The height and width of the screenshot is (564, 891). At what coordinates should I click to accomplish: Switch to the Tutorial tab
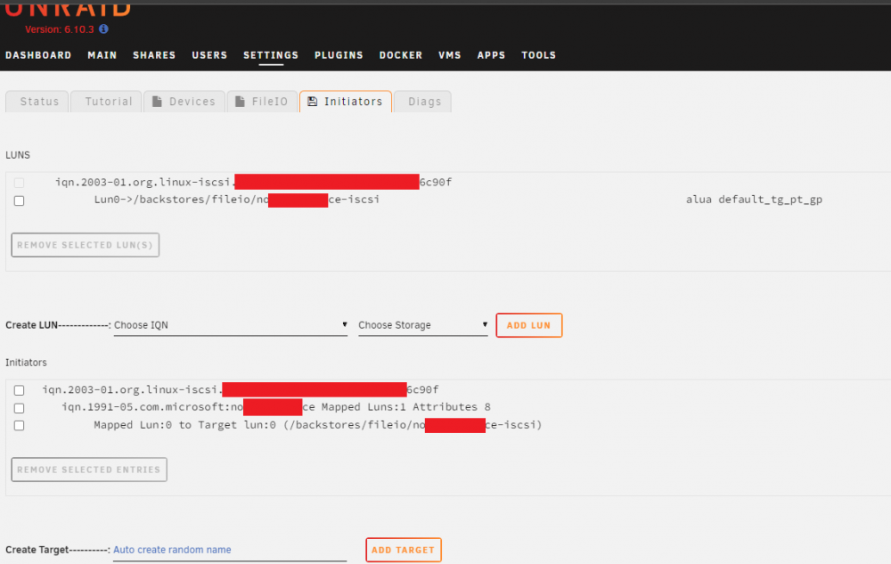click(106, 102)
